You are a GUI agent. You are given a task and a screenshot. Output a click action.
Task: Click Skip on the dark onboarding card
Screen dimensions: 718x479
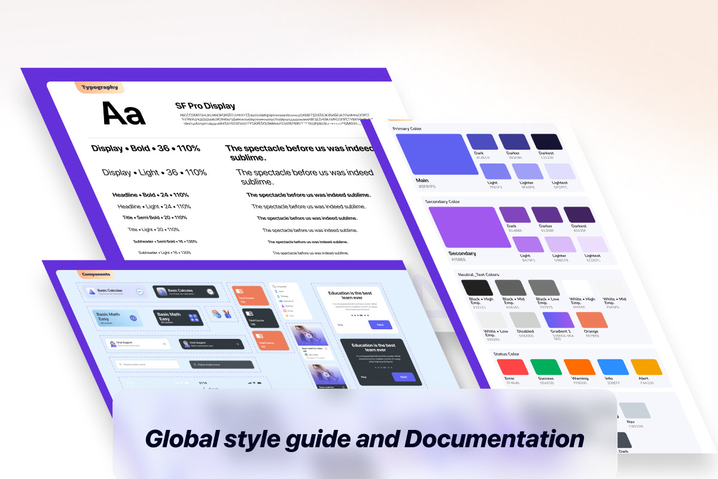coord(363,377)
